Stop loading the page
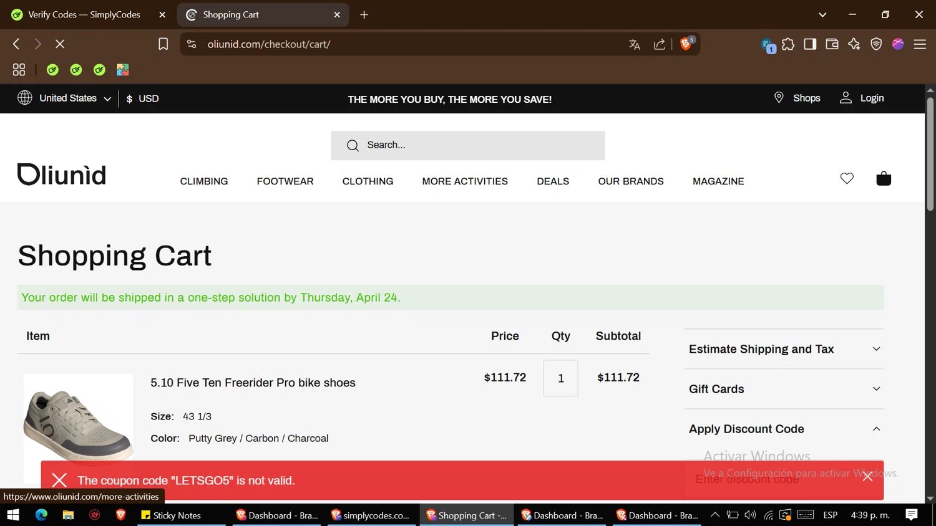The height and width of the screenshot is (526, 936). [60, 44]
